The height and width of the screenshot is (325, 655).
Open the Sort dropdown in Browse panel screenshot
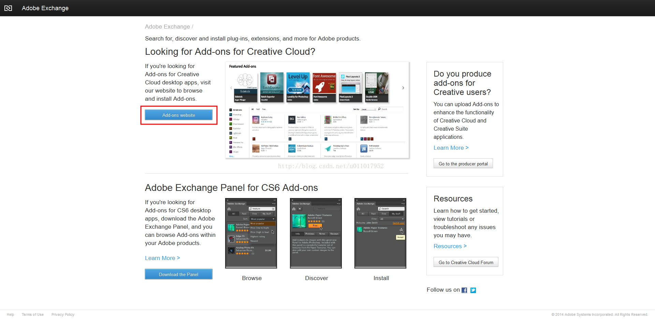click(262, 219)
